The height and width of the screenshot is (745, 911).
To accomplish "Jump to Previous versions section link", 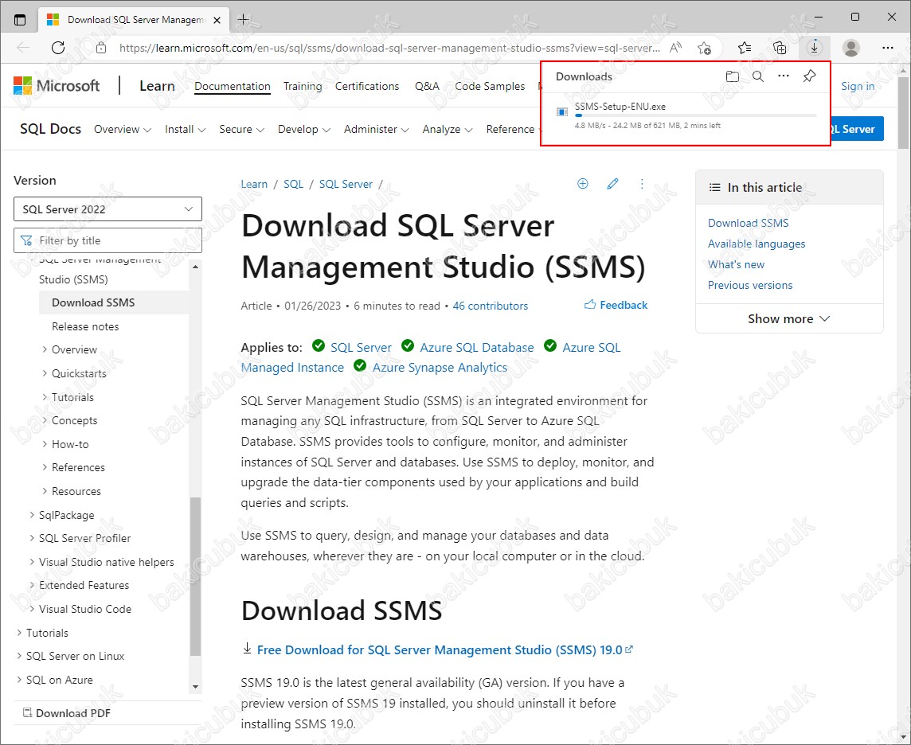I will (750, 285).
